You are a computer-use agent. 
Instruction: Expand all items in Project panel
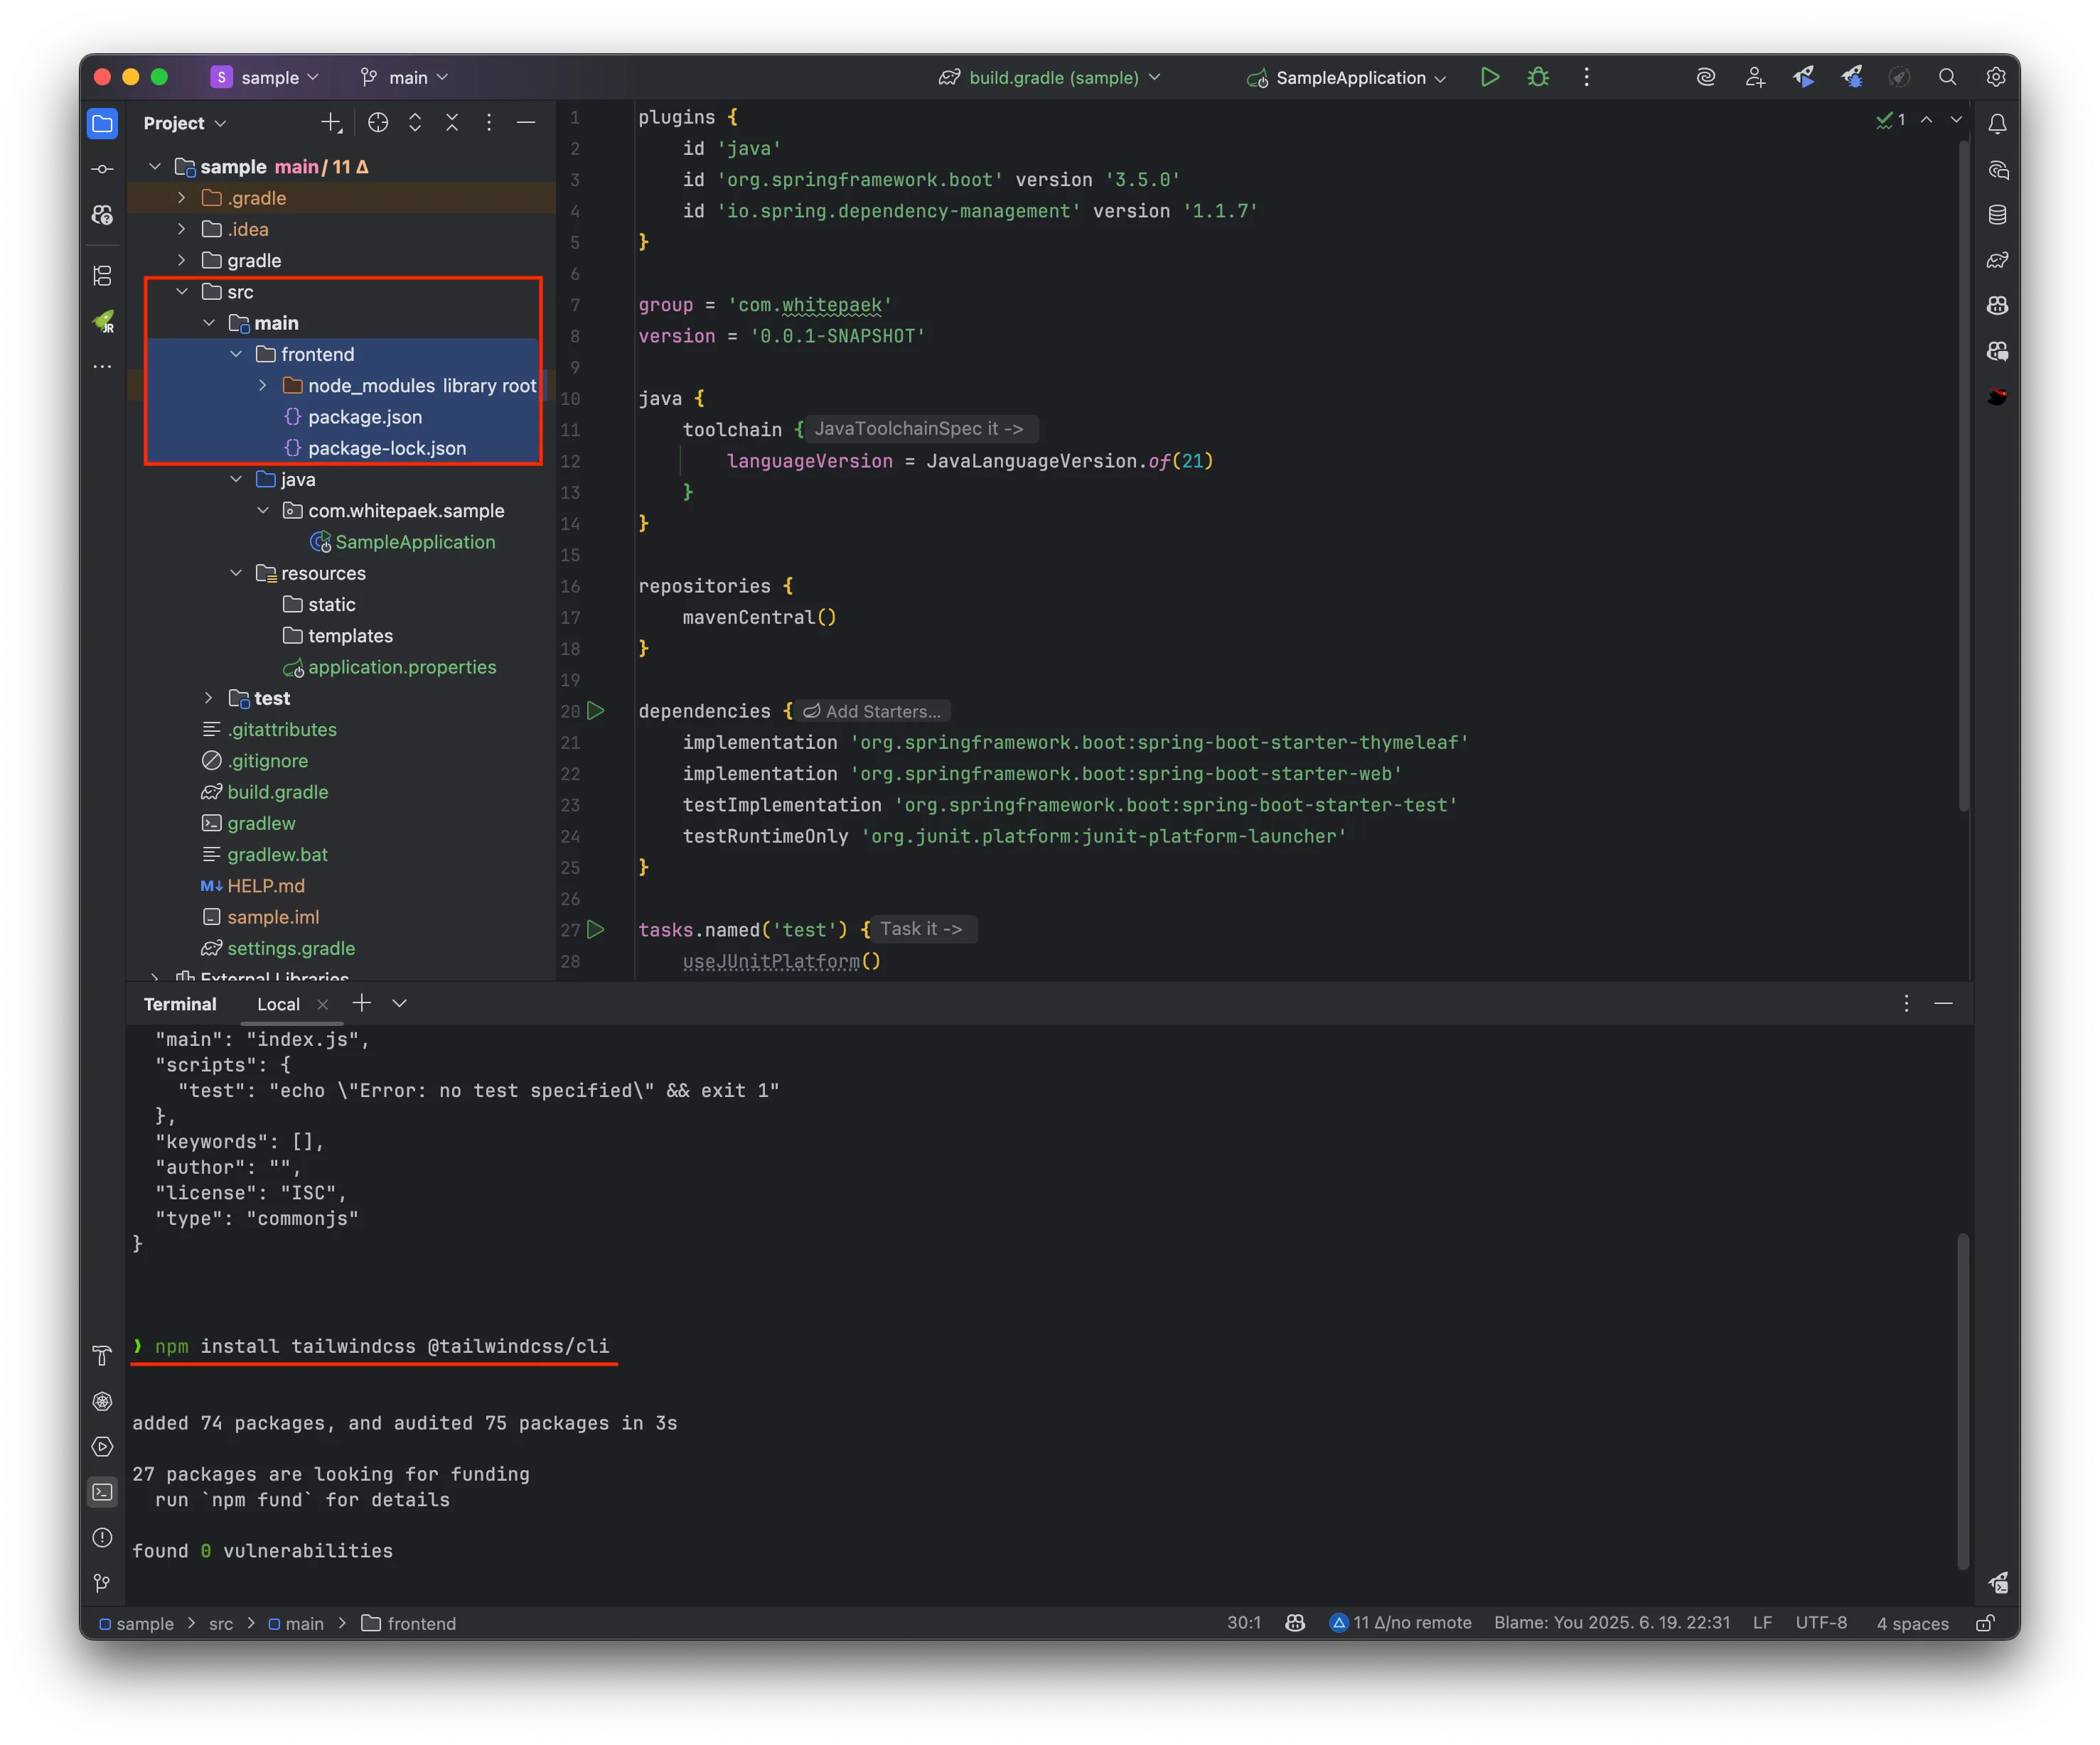point(415,123)
